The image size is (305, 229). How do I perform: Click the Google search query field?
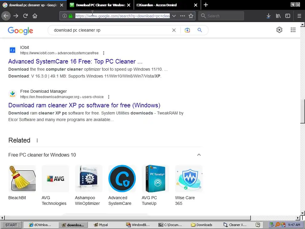click(111, 30)
